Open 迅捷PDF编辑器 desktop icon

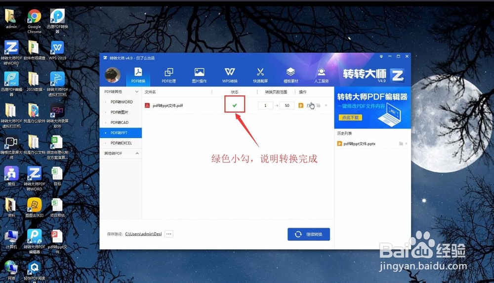point(11,84)
